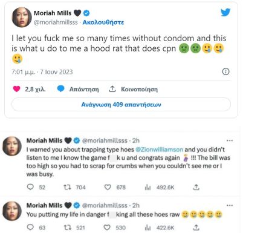Click the blue reply bubble icon
This screenshot has height=233, width=272.
coord(60,88)
